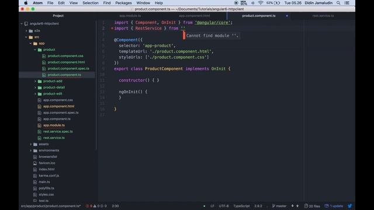Open product.component.html in the tree
Viewport: 374px width, 210px height.
click(66, 62)
